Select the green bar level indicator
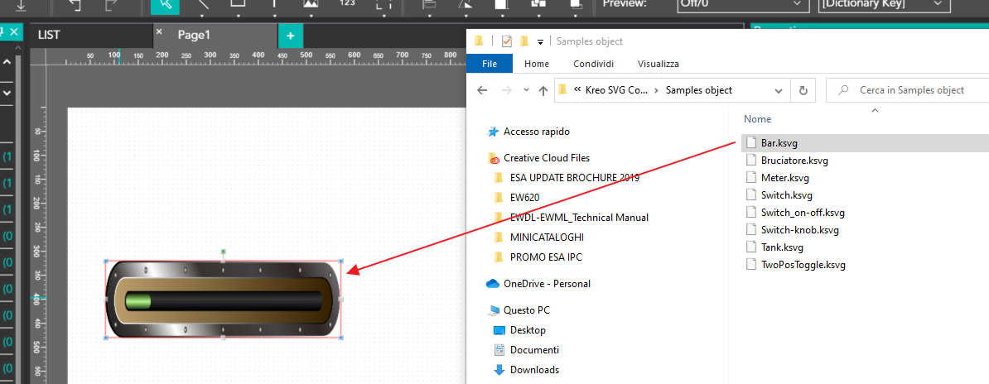 (x=138, y=301)
